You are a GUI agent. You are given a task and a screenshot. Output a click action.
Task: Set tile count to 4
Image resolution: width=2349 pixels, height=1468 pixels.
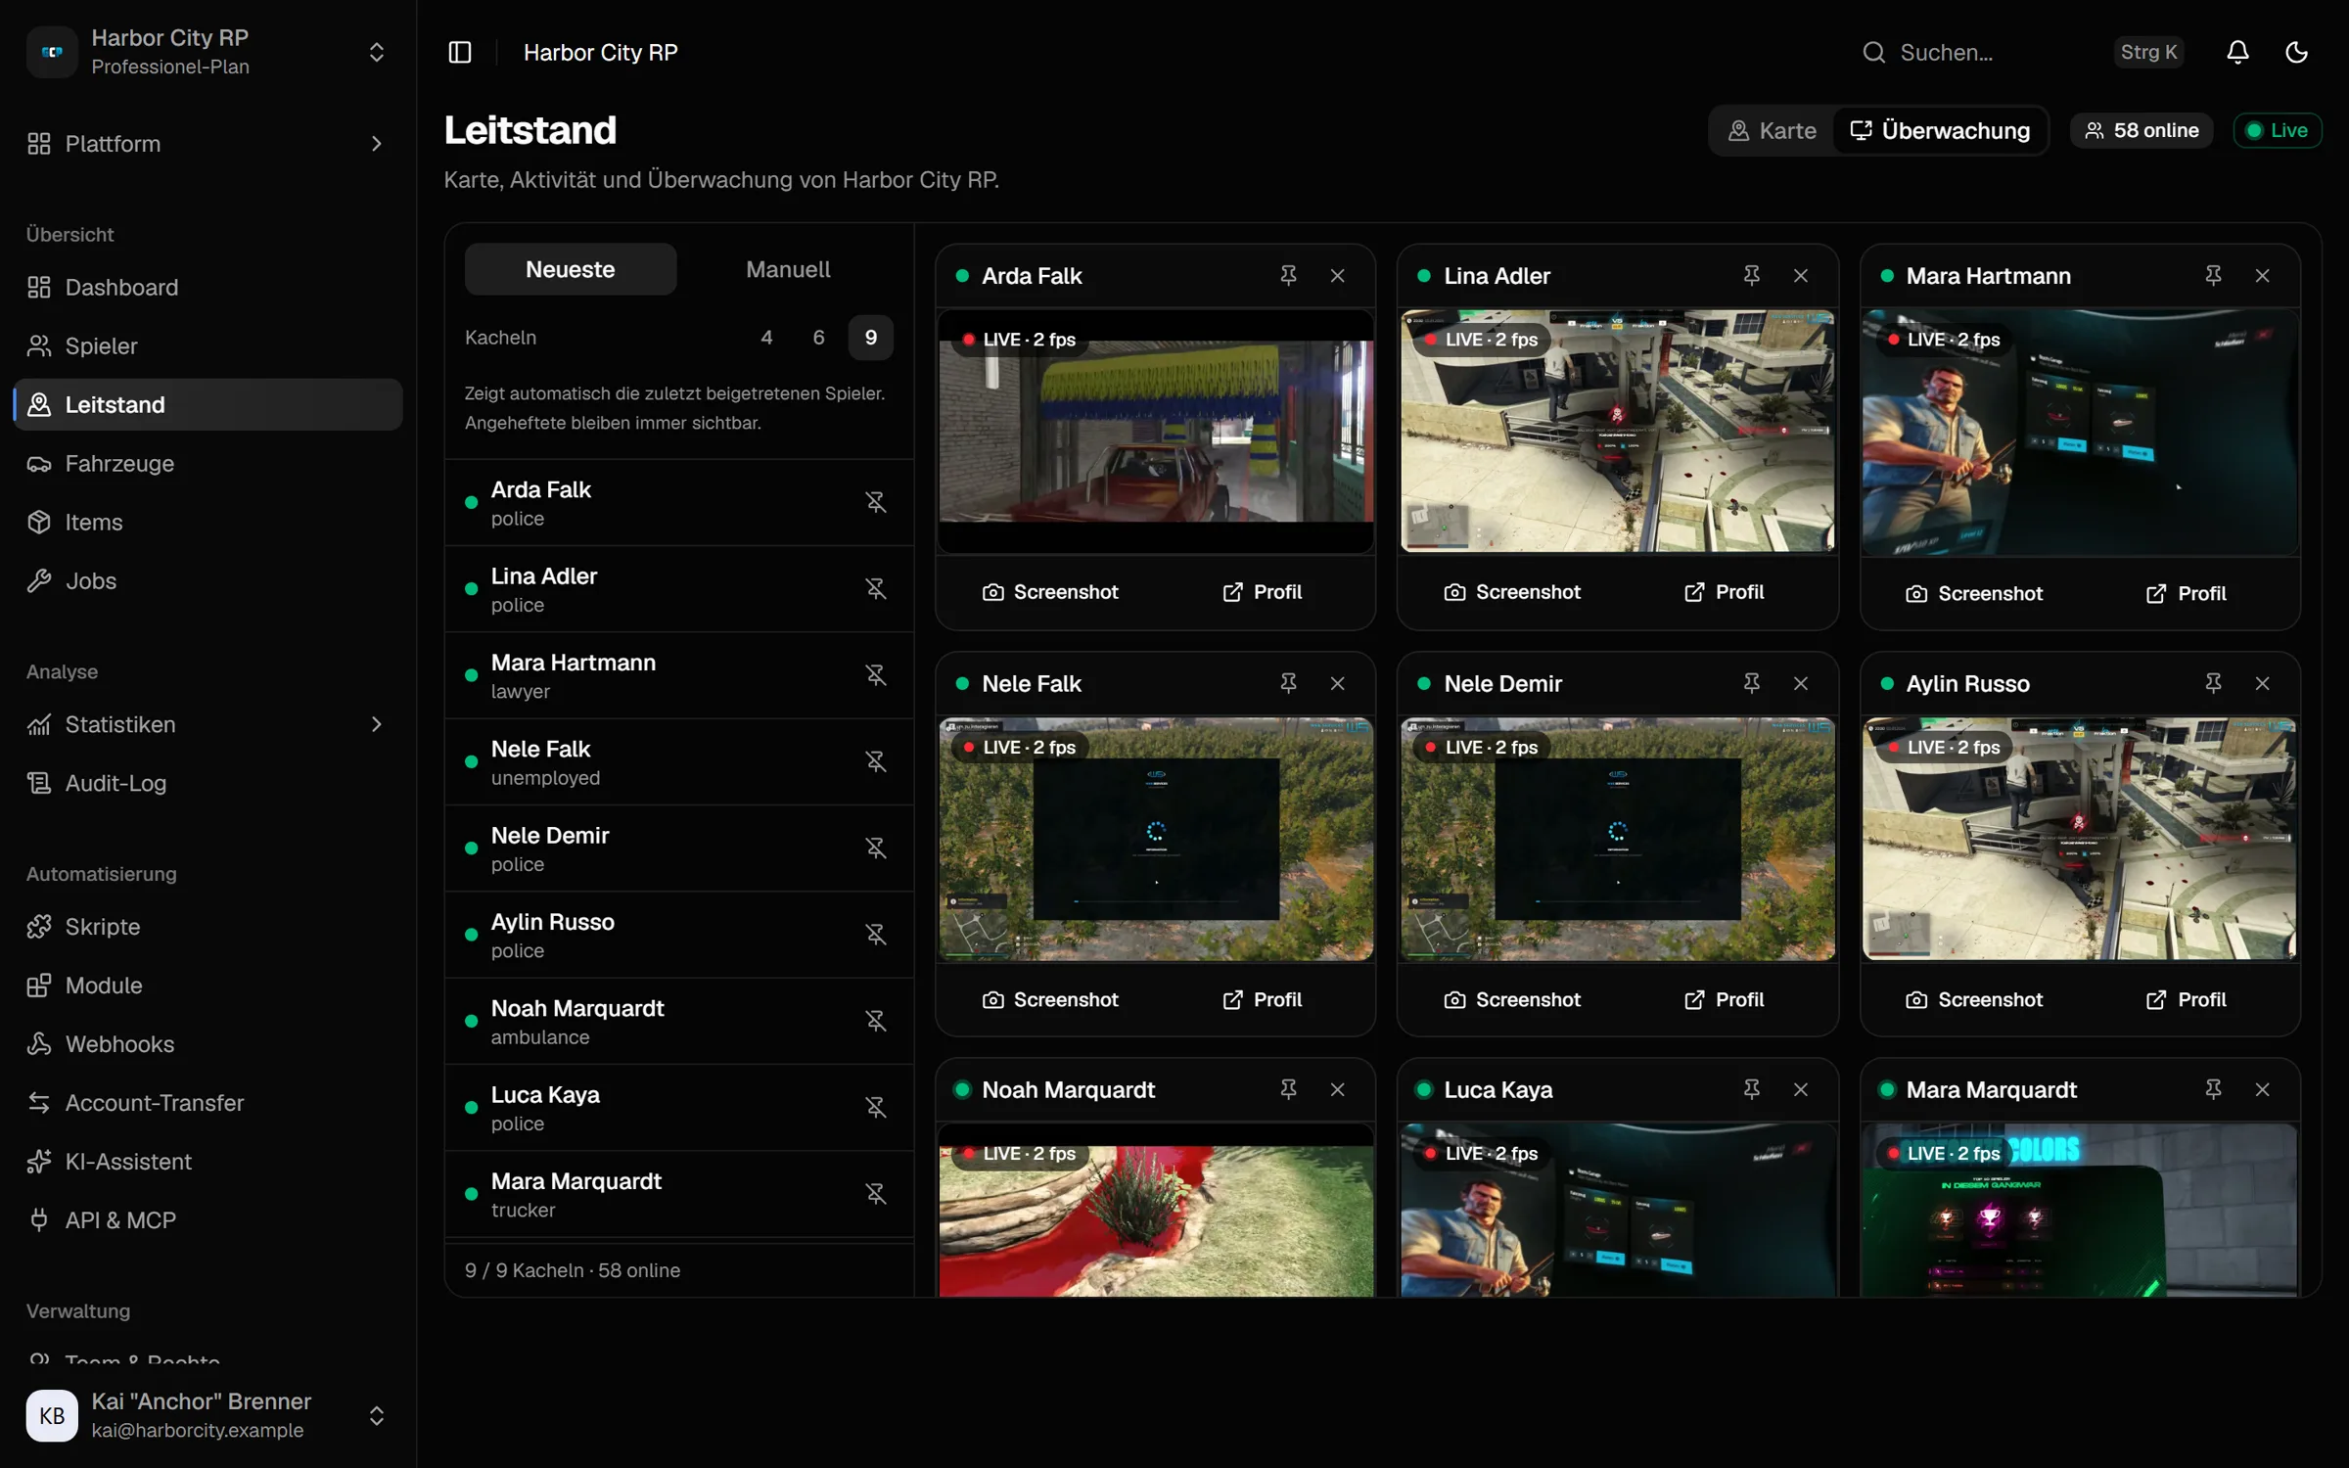[x=766, y=338]
